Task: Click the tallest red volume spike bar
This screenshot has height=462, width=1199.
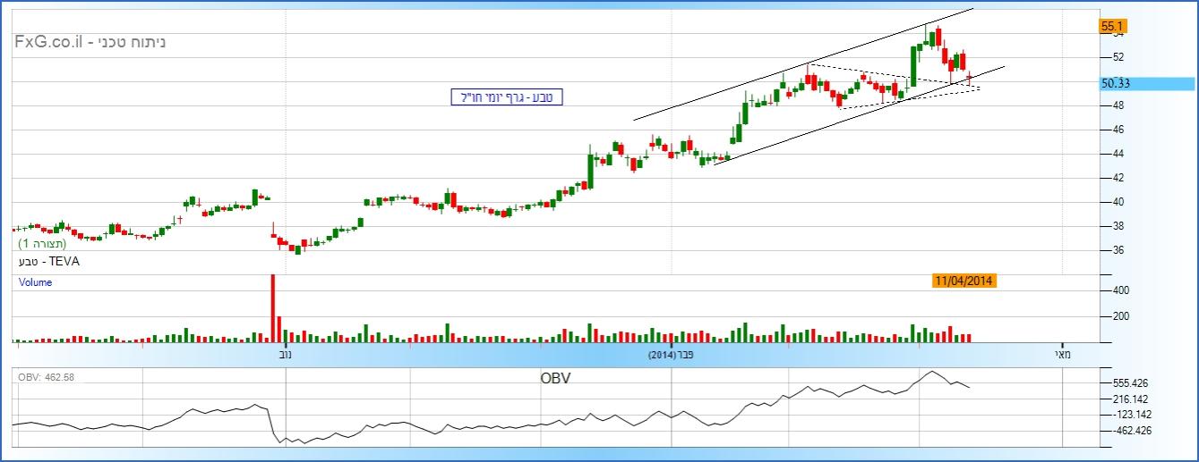Action: point(272,308)
